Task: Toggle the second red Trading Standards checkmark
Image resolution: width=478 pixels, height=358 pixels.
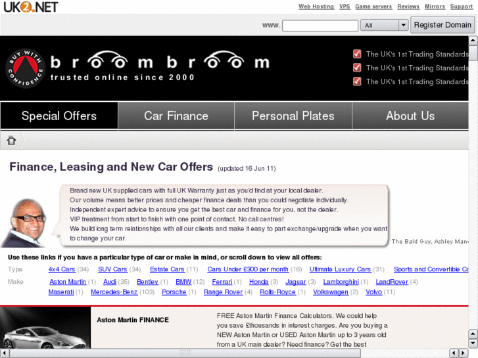Action: pyautogui.click(x=357, y=68)
